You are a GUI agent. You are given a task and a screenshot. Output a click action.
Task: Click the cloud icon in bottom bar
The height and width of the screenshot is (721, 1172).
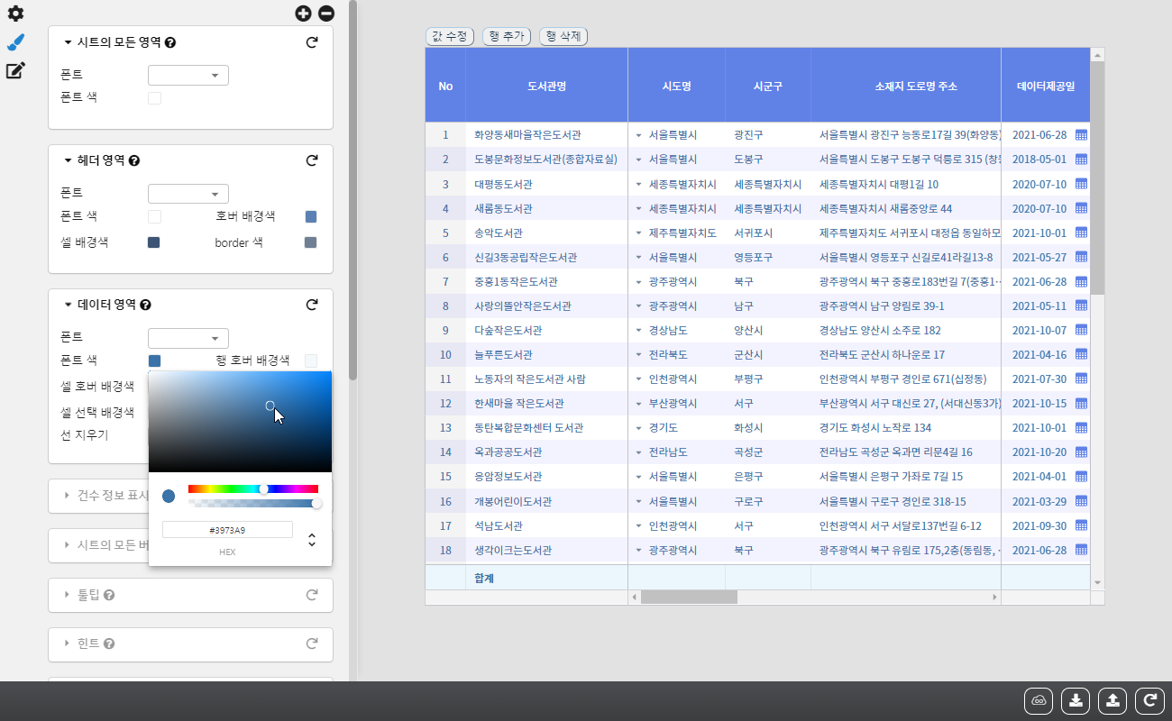1039,700
